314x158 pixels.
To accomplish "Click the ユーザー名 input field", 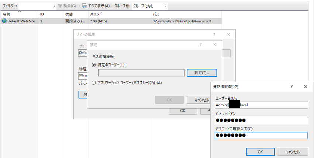I will click(261, 105).
